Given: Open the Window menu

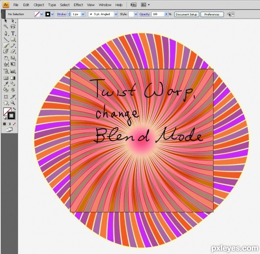Looking at the screenshot, I should [105, 5].
